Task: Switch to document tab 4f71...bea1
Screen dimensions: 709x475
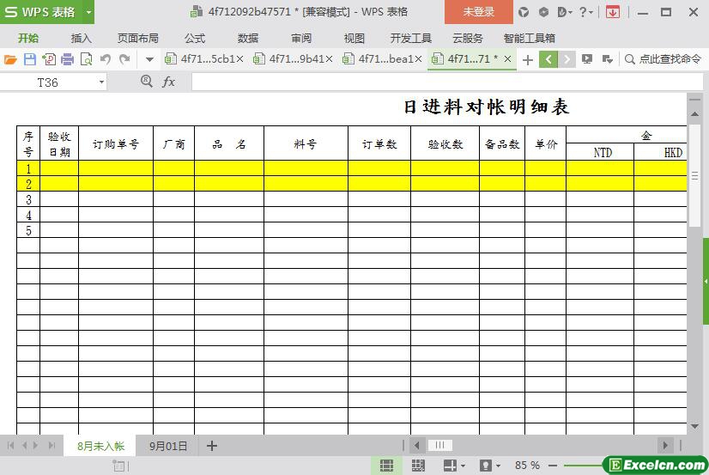Action: [385, 58]
